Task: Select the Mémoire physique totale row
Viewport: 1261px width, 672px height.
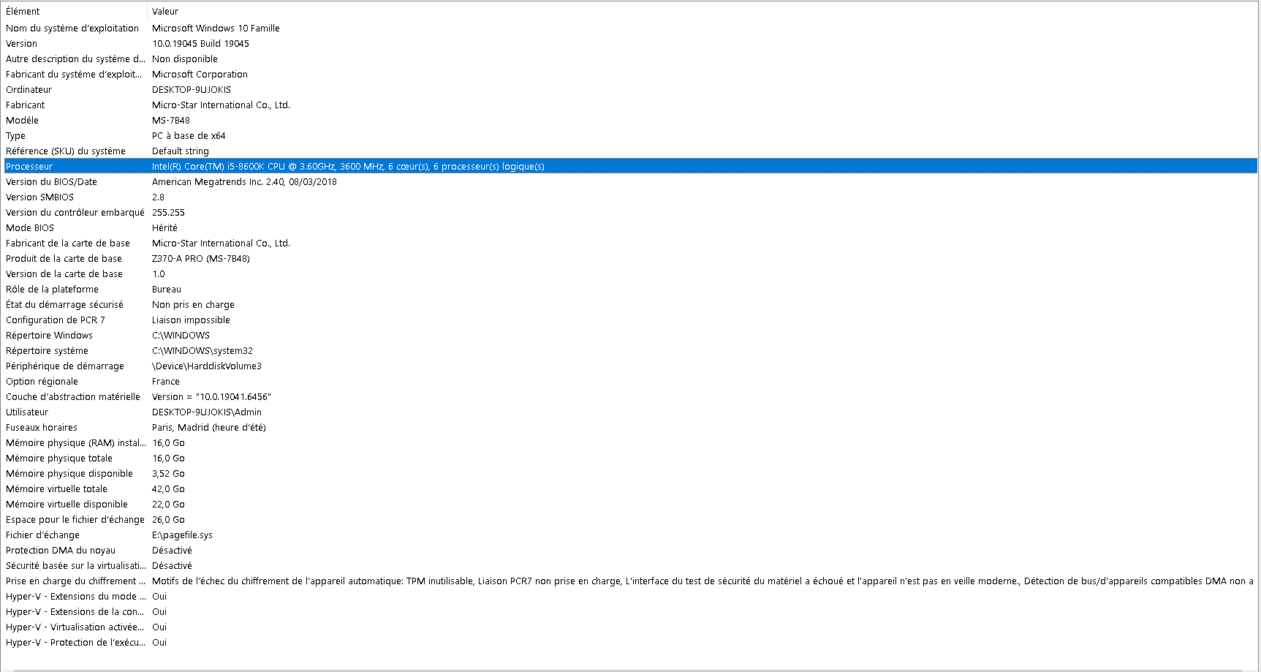Action: coord(630,458)
